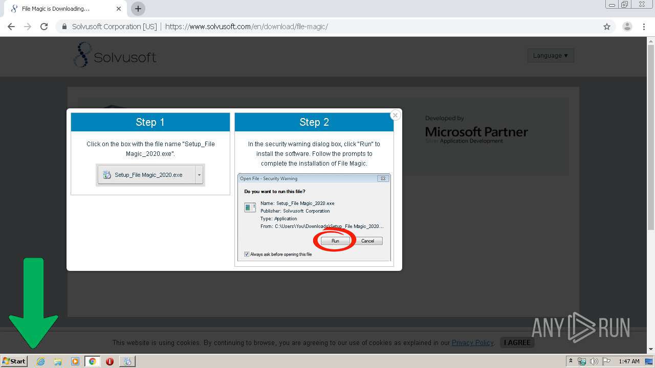
Task: Show hidden system tray icons
Action: (571, 361)
